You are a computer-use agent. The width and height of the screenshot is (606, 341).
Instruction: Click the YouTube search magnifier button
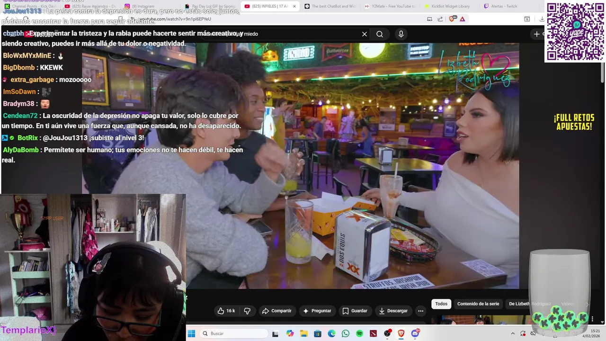point(380,34)
